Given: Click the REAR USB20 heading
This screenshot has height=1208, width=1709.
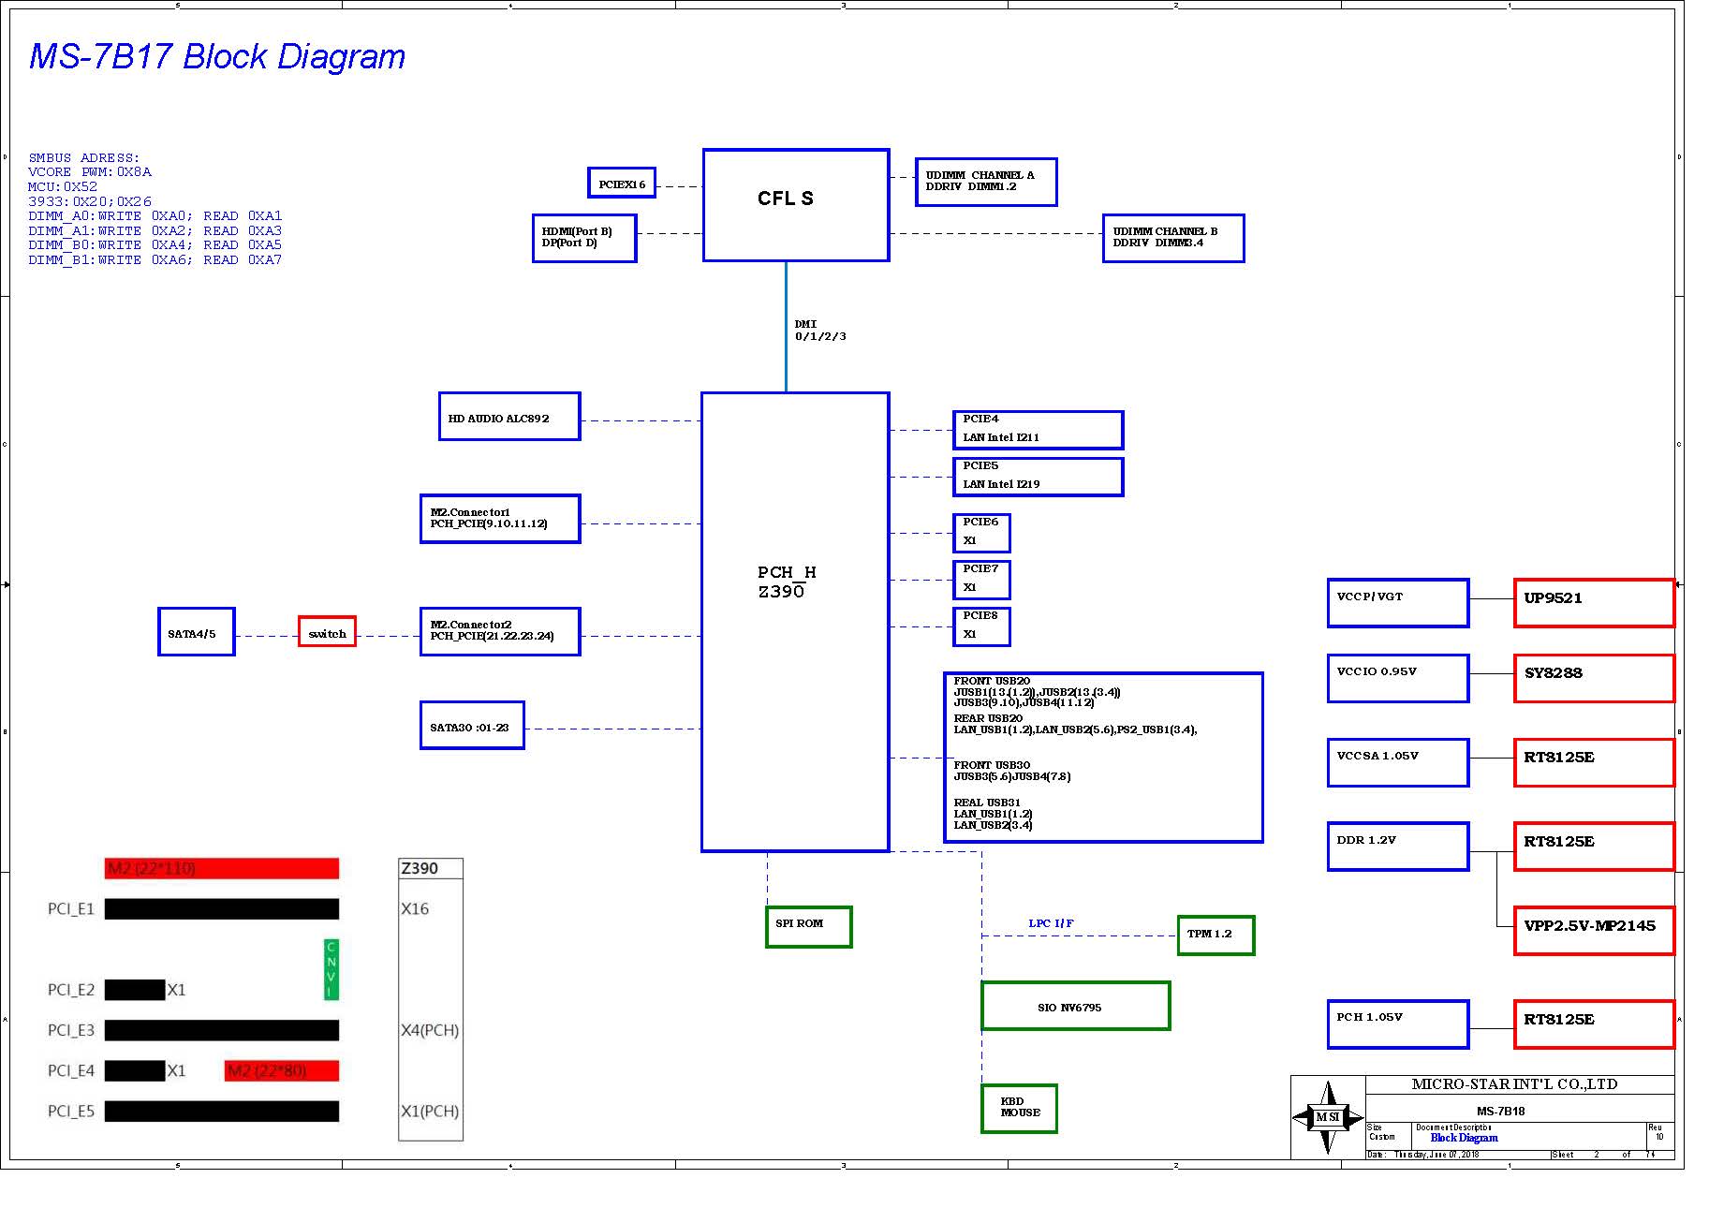Looking at the screenshot, I should [x=988, y=718].
